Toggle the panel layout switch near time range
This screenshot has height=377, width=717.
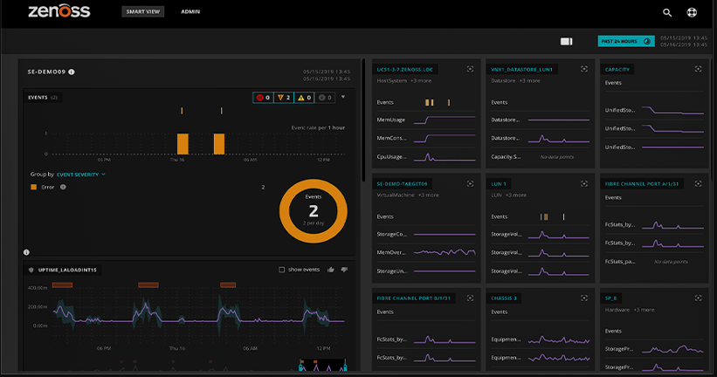(x=566, y=41)
